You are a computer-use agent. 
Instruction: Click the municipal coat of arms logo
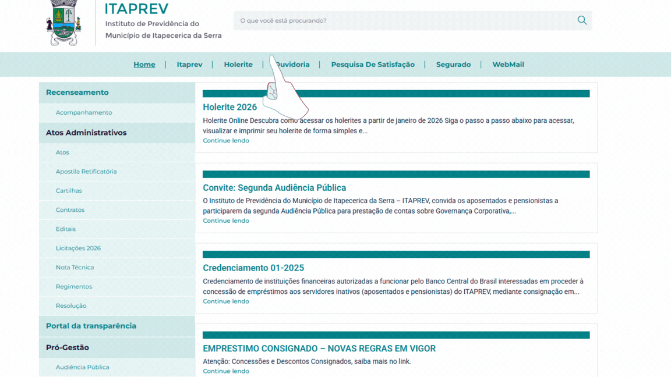click(x=63, y=23)
